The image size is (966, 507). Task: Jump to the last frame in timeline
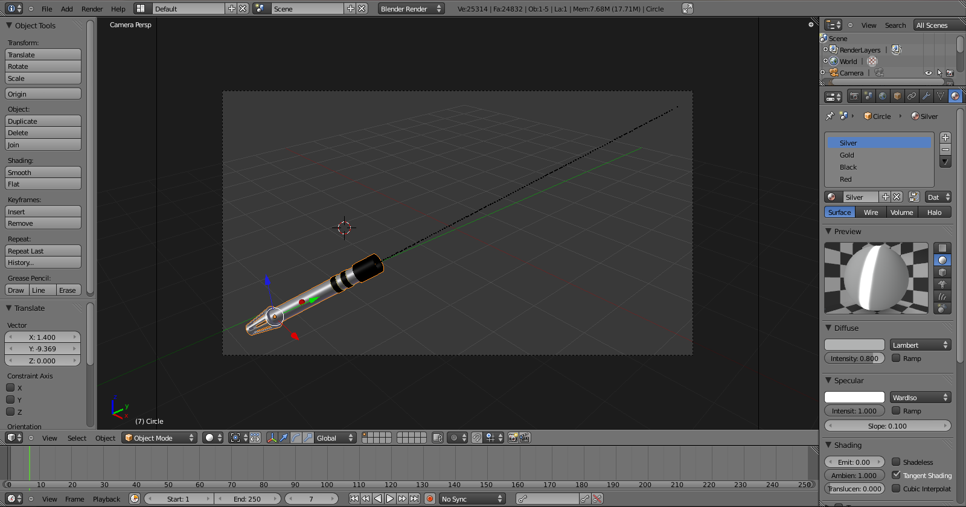(414, 499)
